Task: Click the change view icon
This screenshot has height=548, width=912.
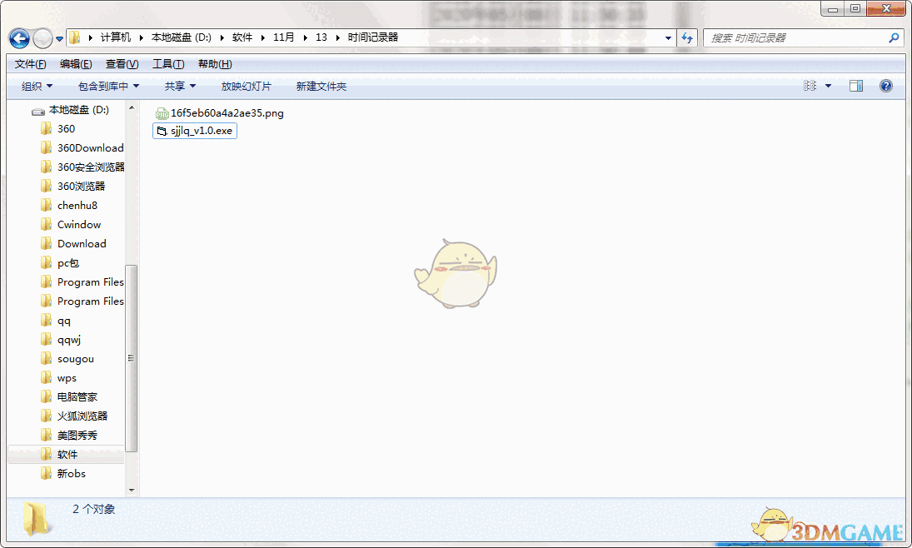Action: pyautogui.click(x=810, y=86)
